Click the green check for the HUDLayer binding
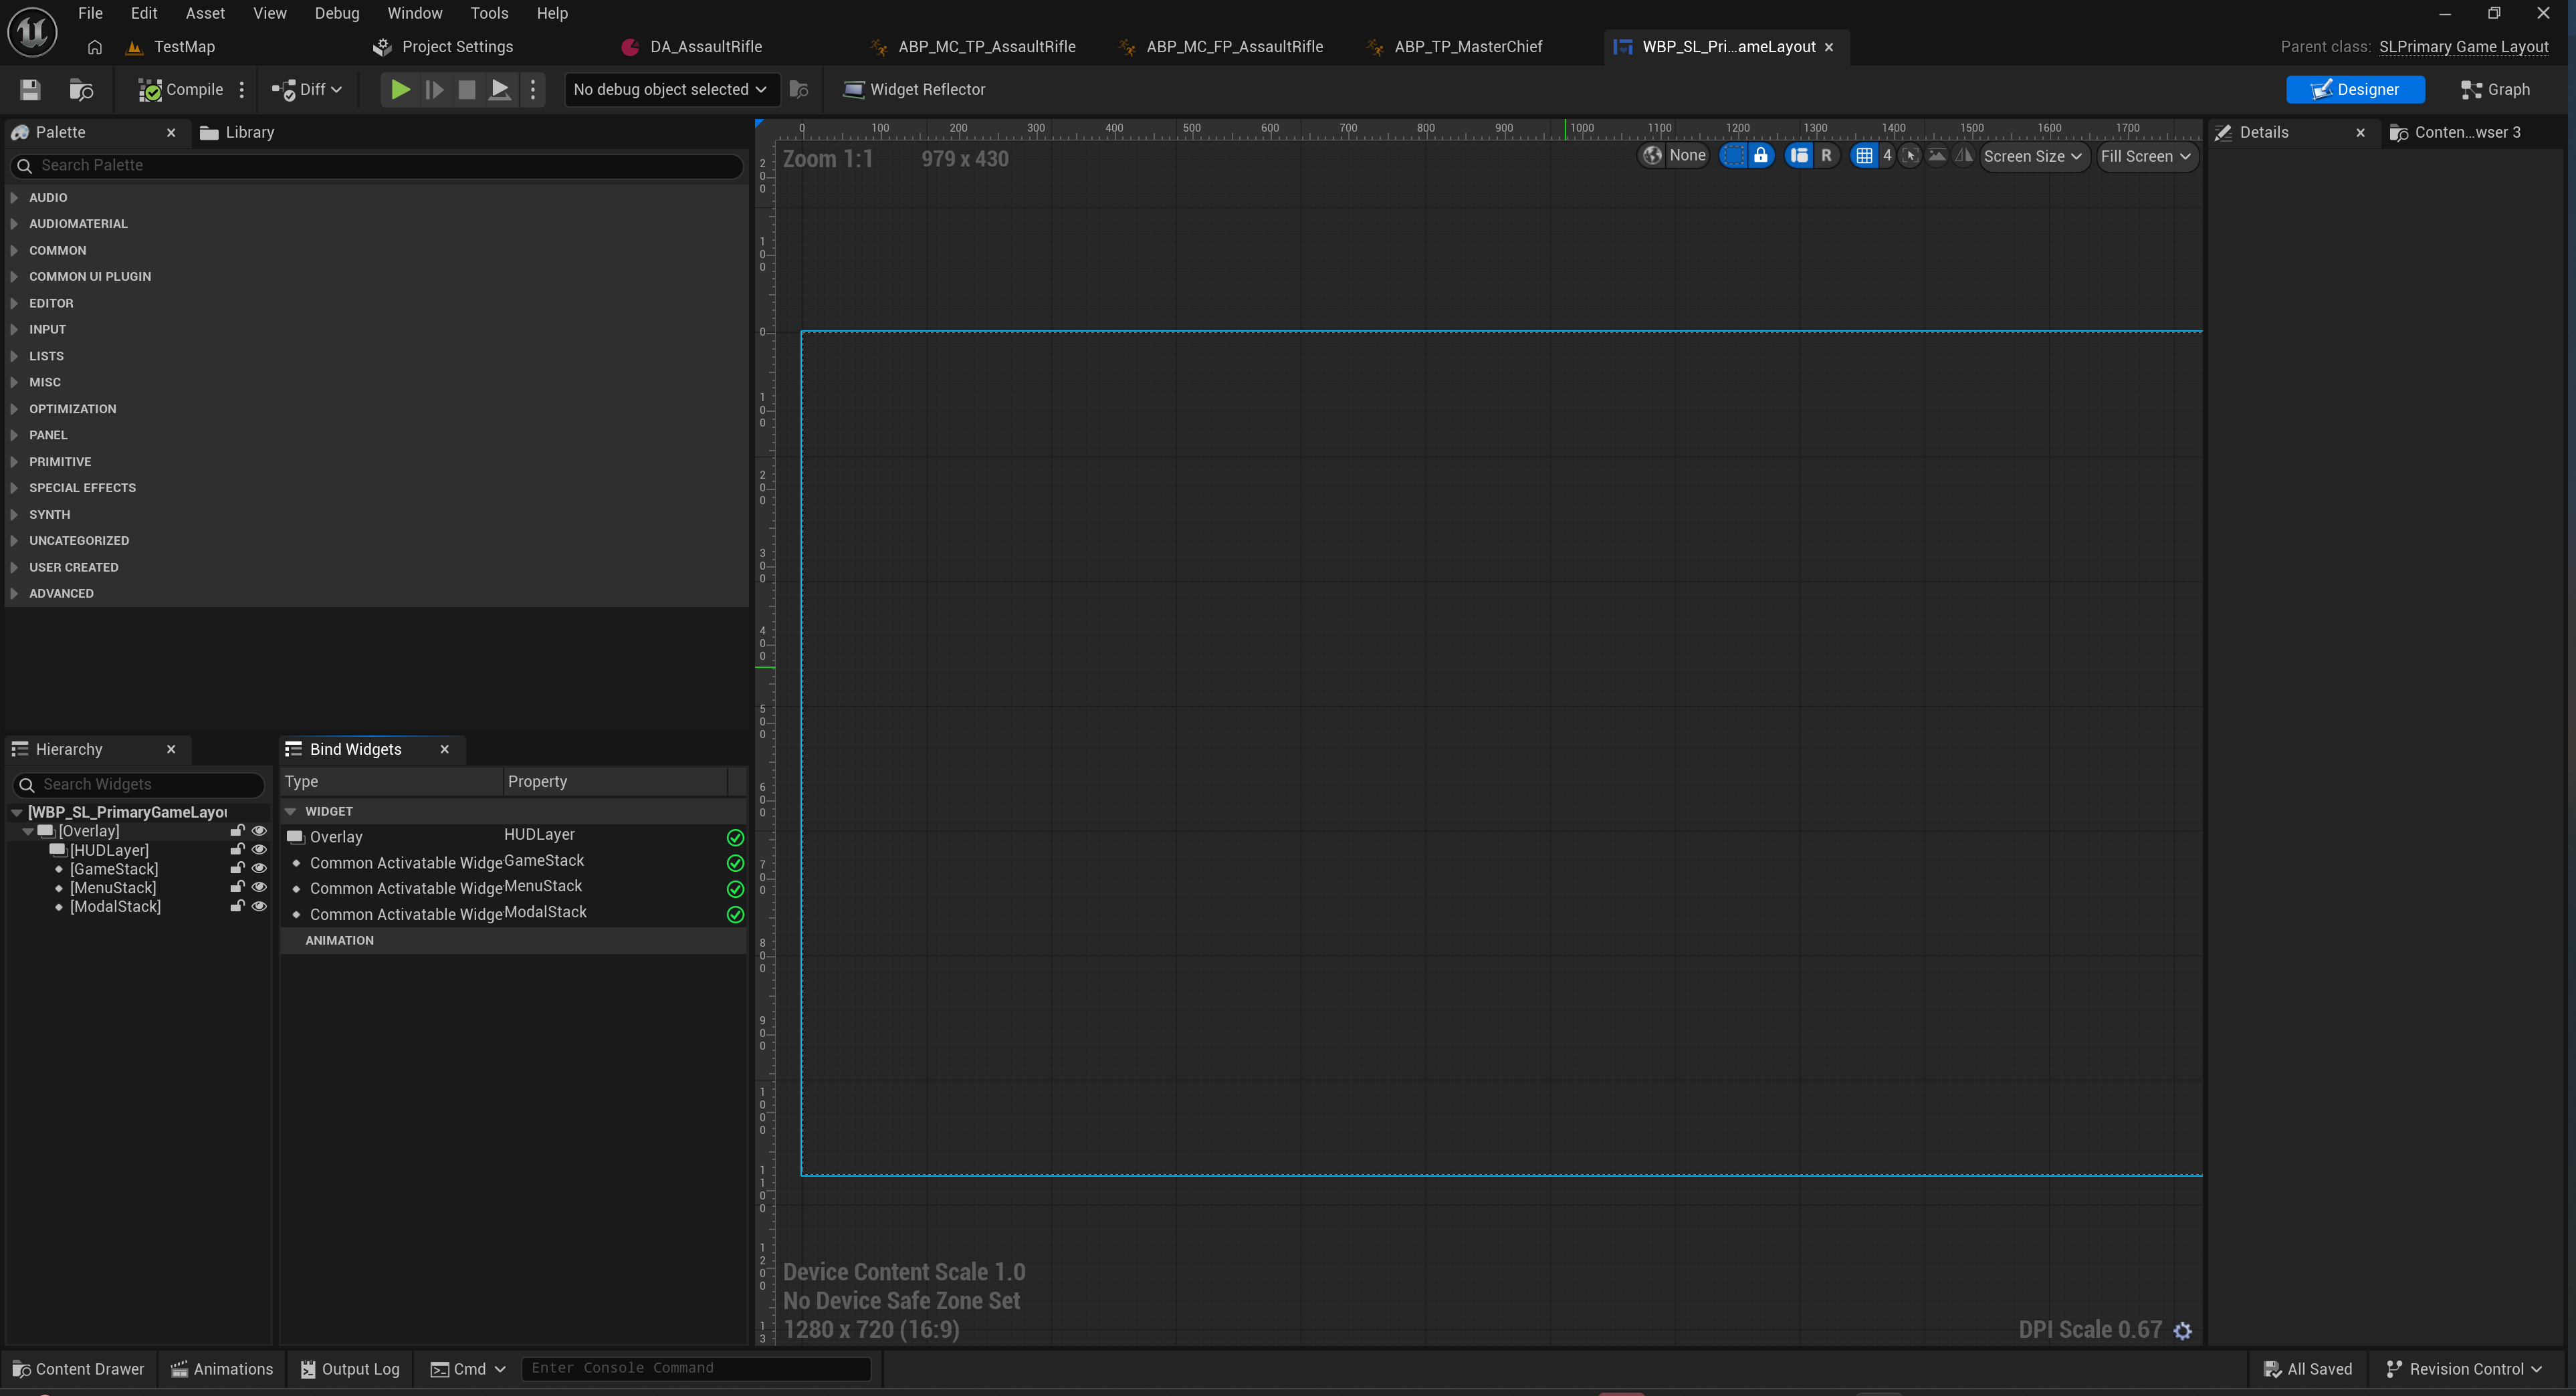2576x1396 pixels. [x=735, y=838]
